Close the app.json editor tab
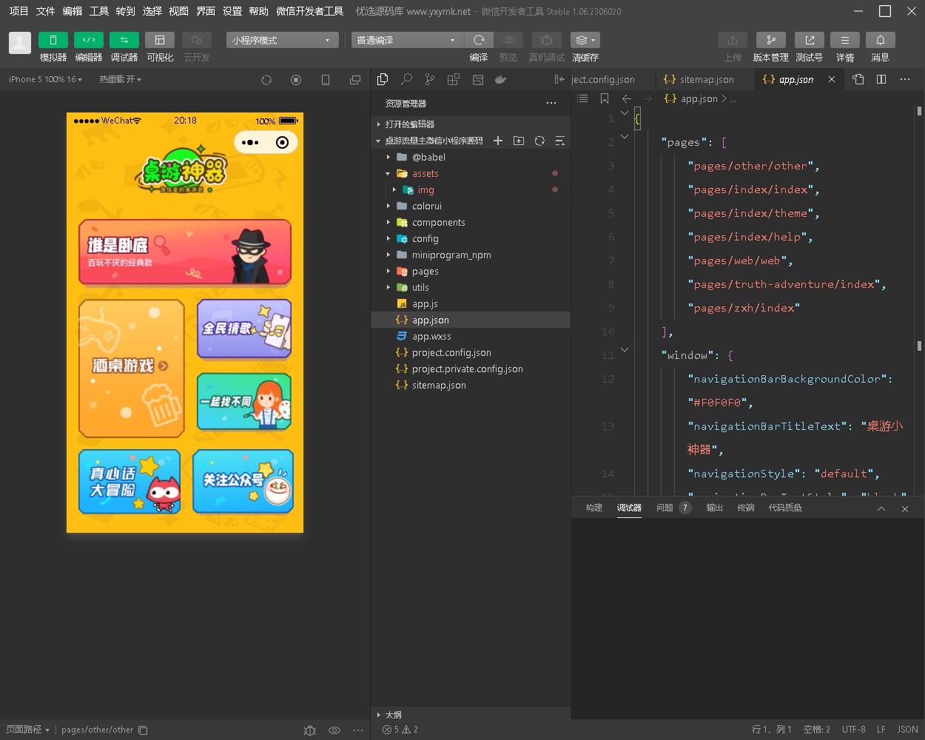 point(832,79)
